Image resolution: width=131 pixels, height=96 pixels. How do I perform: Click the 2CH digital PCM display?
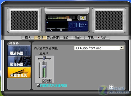point(78,26)
